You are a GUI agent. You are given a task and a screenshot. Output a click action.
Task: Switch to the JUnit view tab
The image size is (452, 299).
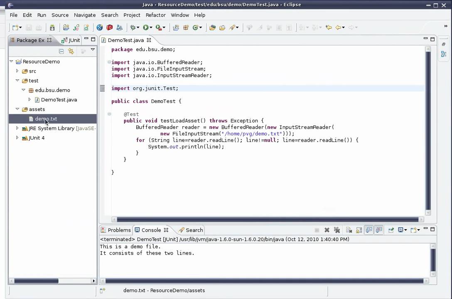pos(71,40)
